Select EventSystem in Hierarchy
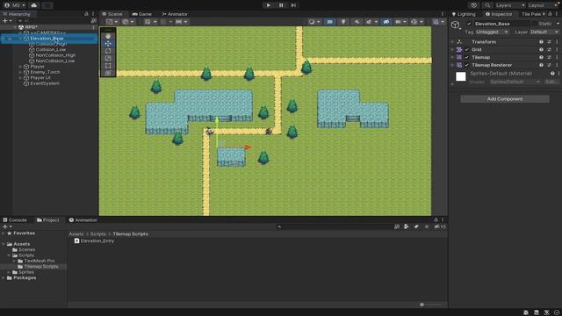The width and height of the screenshot is (562, 316). click(x=45, y=83)
